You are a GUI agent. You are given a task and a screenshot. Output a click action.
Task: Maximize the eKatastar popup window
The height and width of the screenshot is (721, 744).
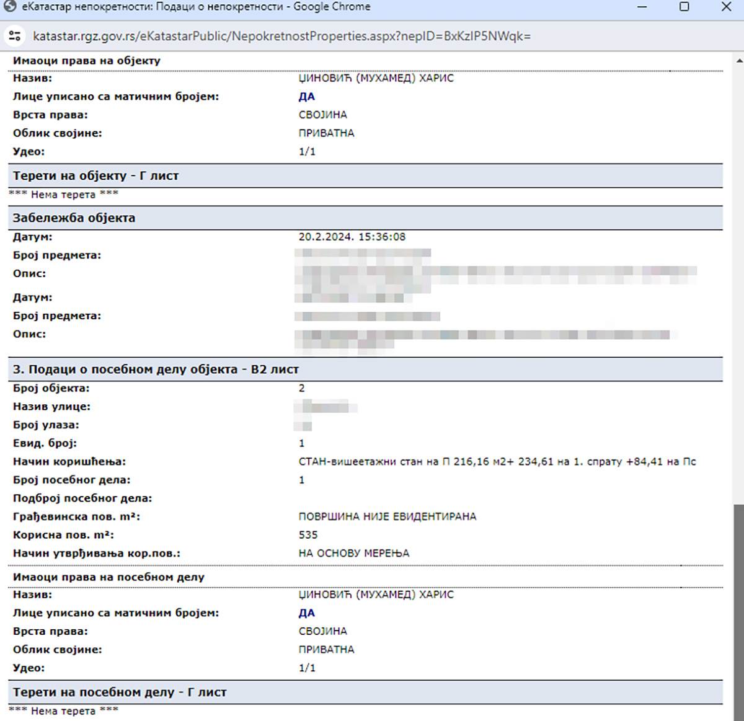tap(684, 7)
